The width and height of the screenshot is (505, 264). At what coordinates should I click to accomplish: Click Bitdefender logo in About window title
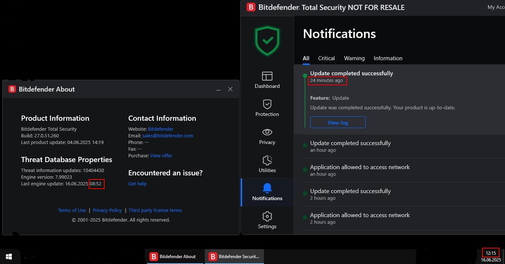(x=12, y=89)
